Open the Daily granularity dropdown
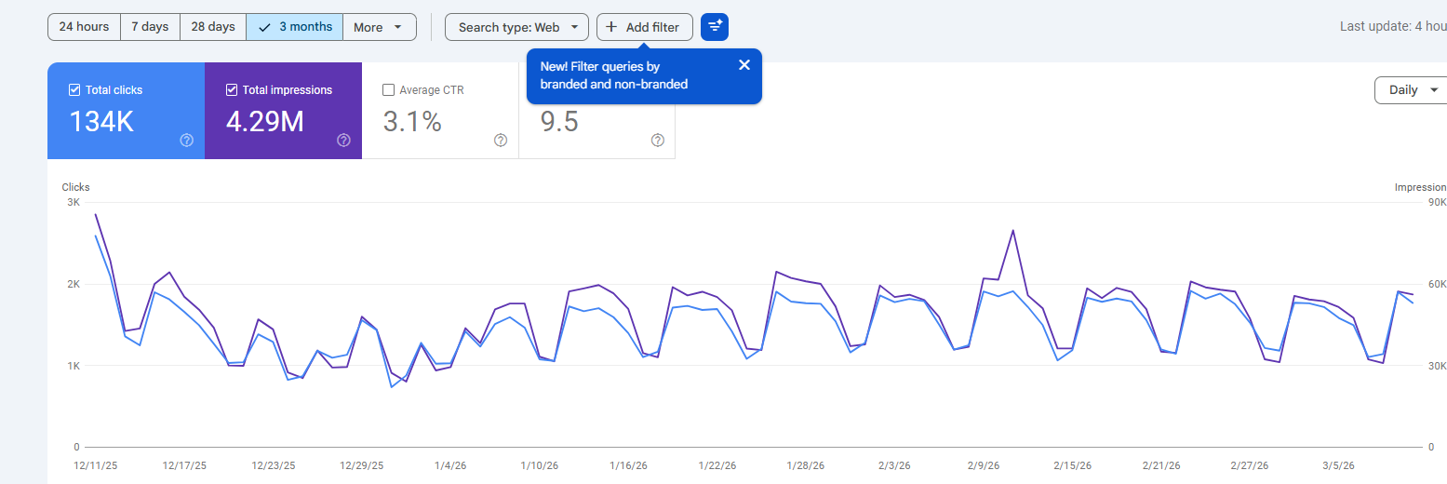 [1412, 90]
